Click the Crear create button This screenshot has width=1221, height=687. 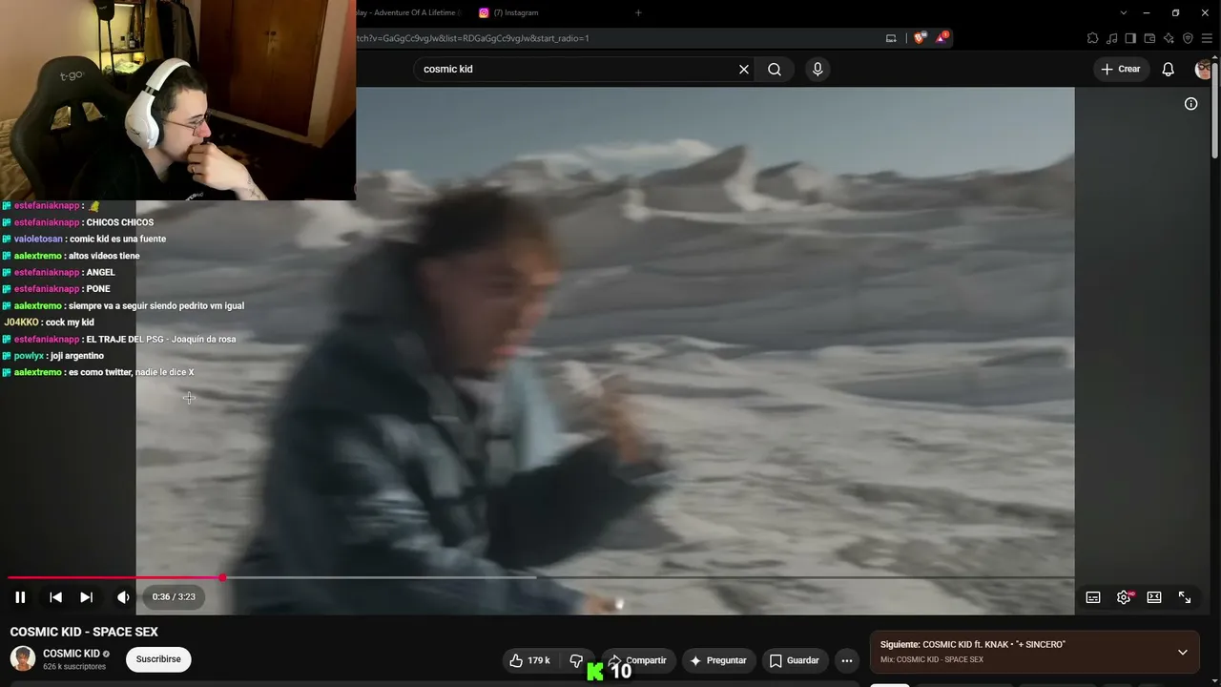pos(1121,69)
